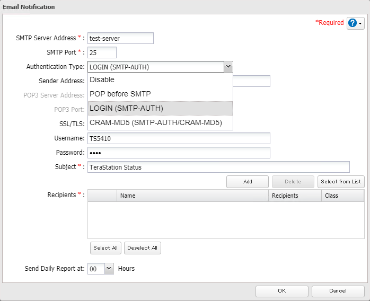Click into the Password field

(x=179, y=153)
